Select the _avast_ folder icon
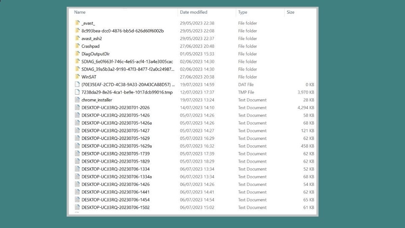 (77, 23)
